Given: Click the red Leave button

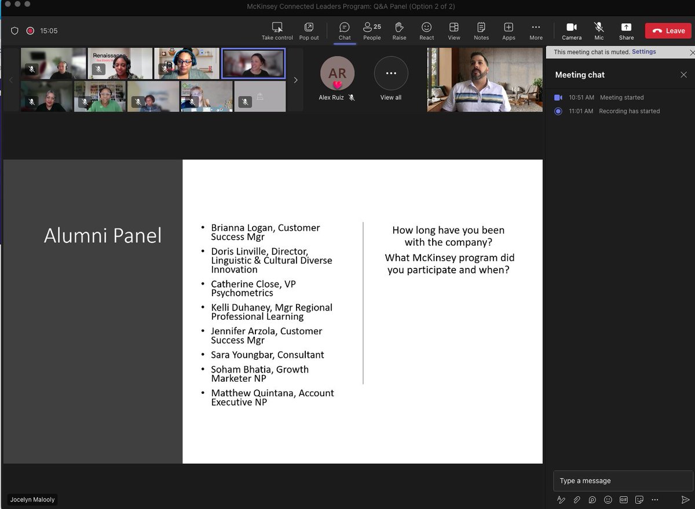Looking at the screenshot, I should (x=668, y=31).
